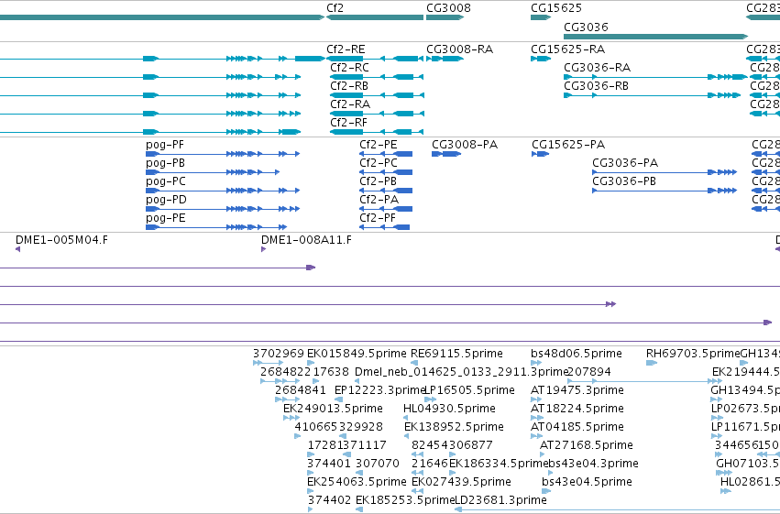Click the Cf2-PA protein label
The height and width of the screenshot is (514, 780).
(379, 200)
